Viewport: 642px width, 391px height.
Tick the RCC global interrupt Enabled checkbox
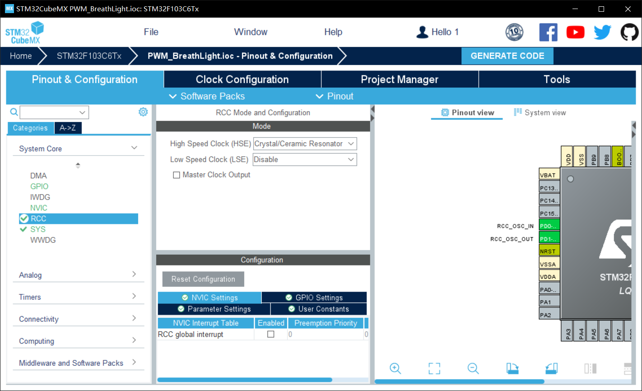pyautogui.click(x=271, y=334)
